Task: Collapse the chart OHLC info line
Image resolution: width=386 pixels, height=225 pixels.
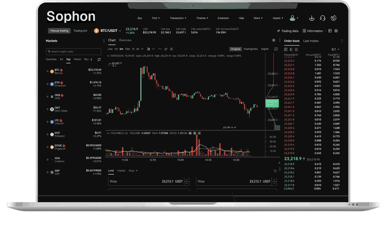Action: pos(108,56)
